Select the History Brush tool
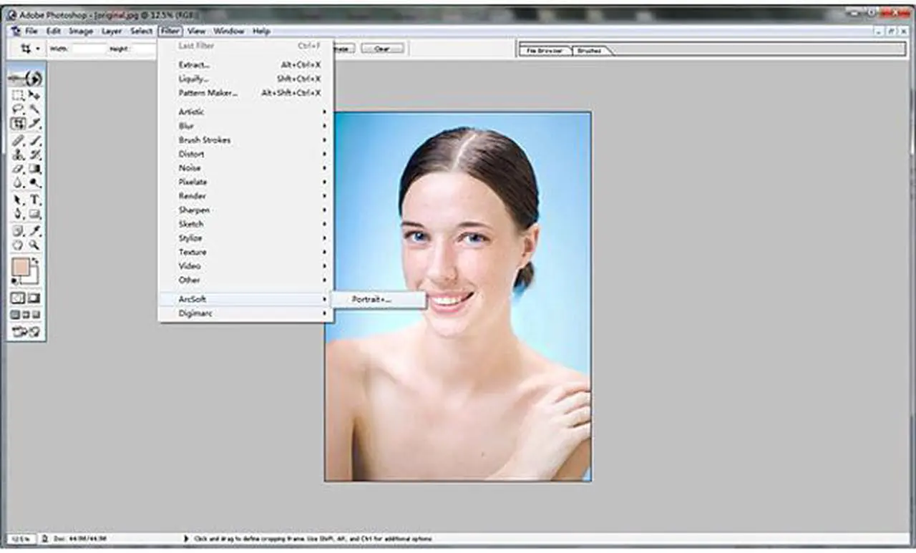 [34, 155]
